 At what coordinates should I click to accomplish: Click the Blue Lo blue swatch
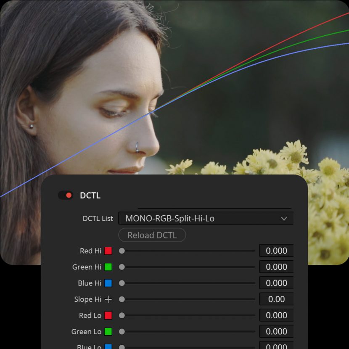[x=108, y=347]
